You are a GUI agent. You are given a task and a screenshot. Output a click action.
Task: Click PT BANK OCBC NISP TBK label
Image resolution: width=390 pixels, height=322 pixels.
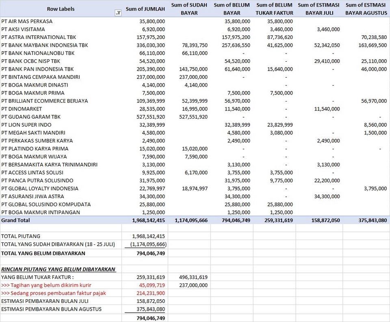pyautogui.click(x=30, y=61)
